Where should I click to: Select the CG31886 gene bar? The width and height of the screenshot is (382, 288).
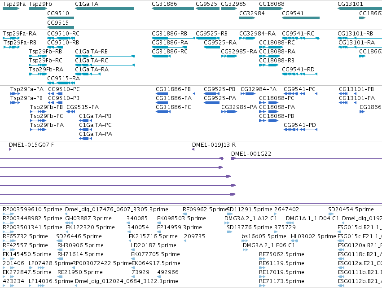click(x=173, y=9)
